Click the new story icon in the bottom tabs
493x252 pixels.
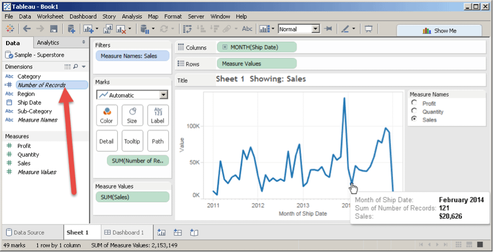[x=194, y=233]
